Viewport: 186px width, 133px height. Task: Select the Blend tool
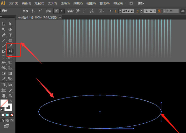tap(10, 79)
